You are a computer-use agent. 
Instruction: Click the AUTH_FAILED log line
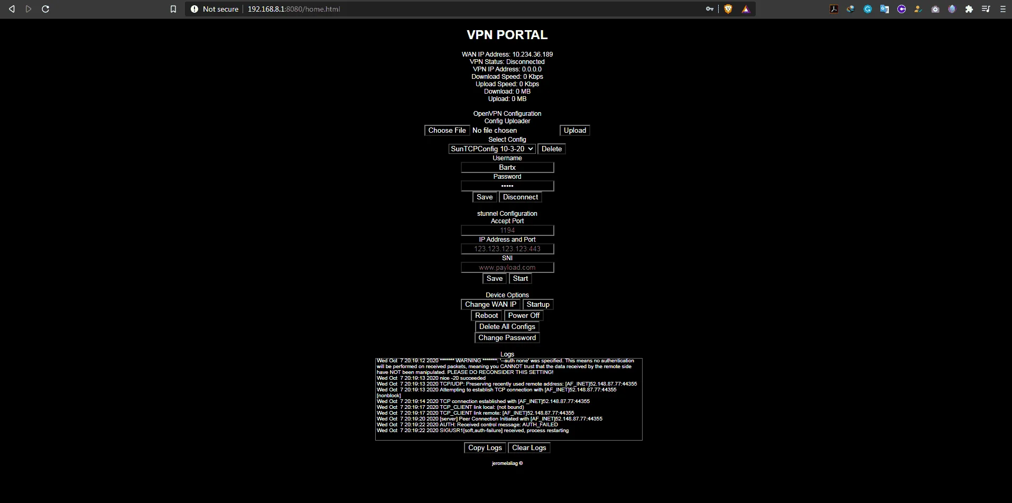pyautogui.click(x=467, y=425)
